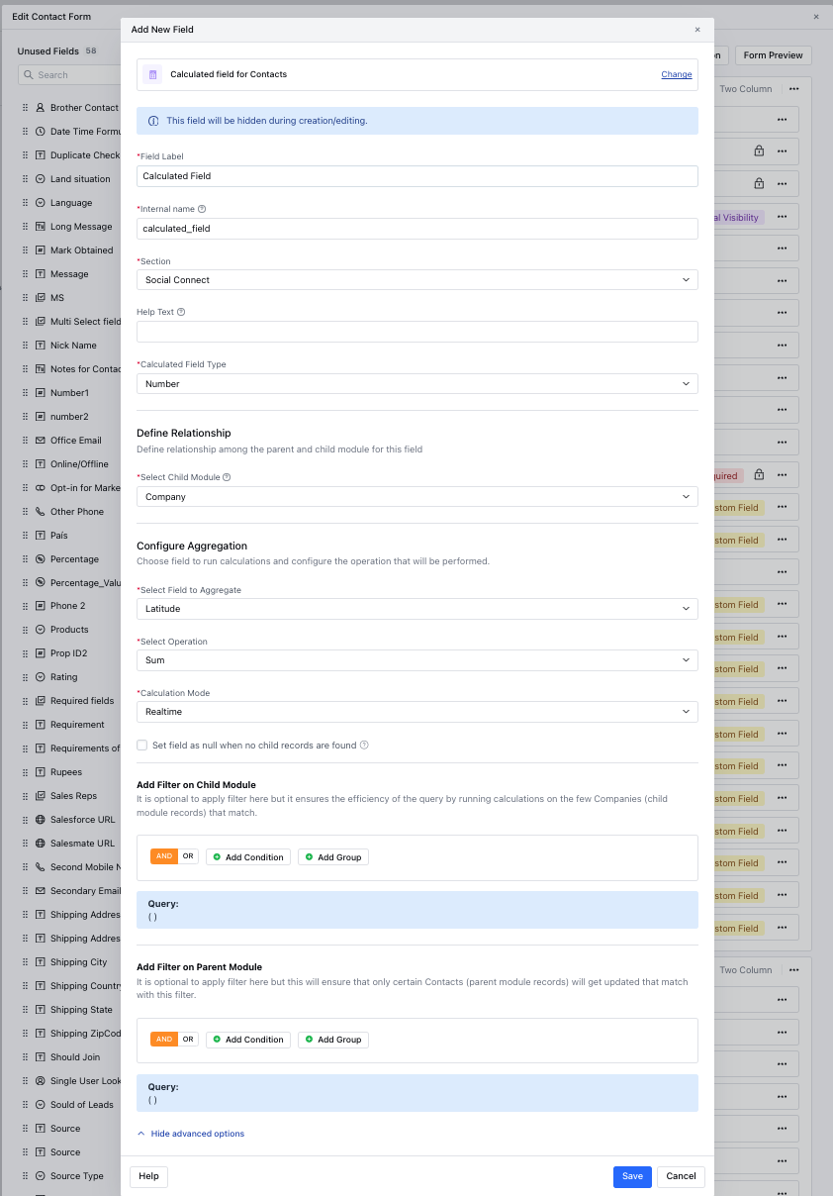Click the drag handle of Nick Name field
833x1196 pixels.
(25, 346)
